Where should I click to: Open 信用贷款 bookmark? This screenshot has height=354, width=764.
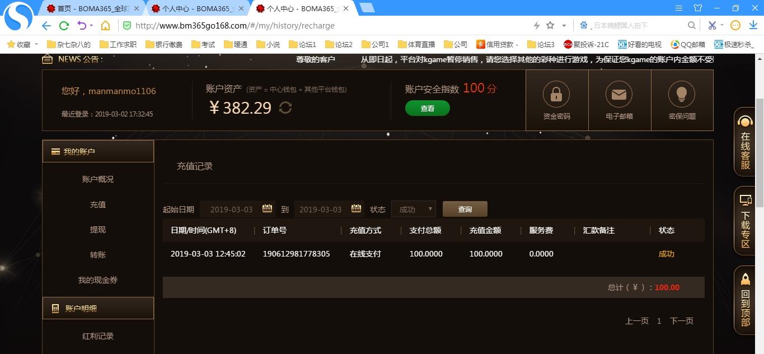pyautogui.click(x=497, y=44)
